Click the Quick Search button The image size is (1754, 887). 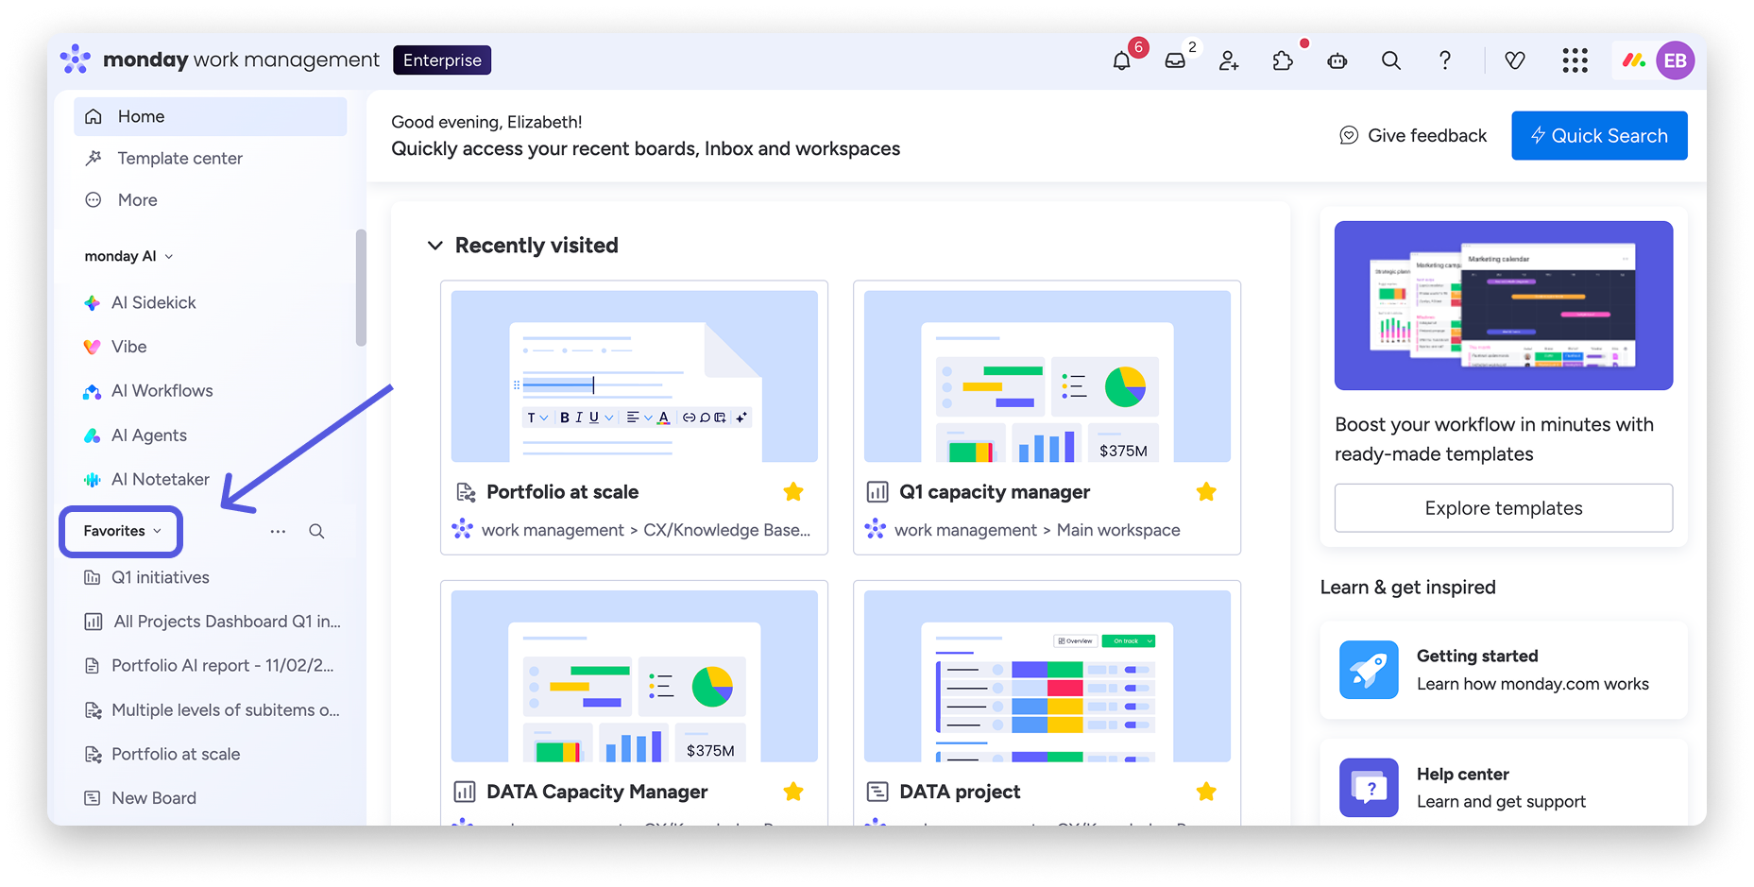click(x=1599, y=135)
